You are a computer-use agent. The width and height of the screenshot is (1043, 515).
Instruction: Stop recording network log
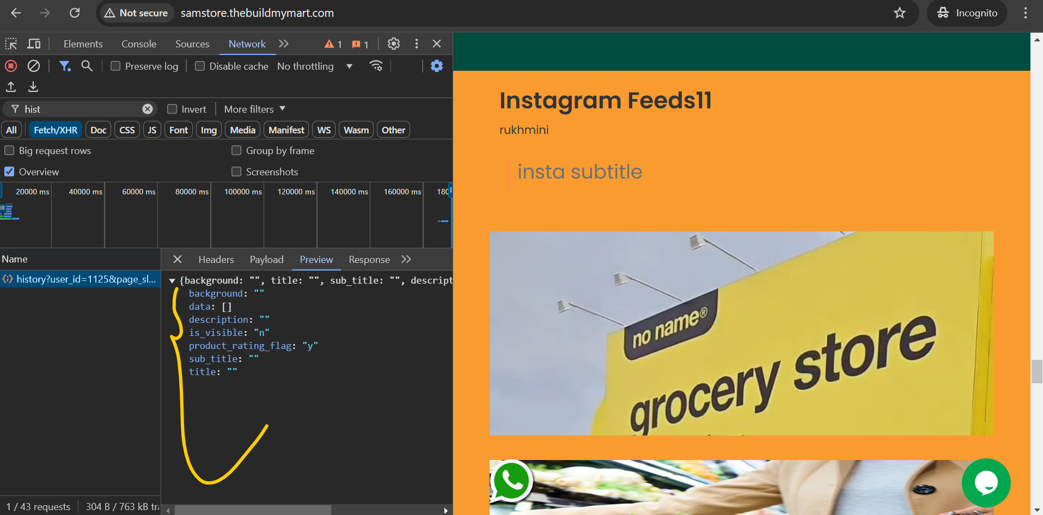11,66
